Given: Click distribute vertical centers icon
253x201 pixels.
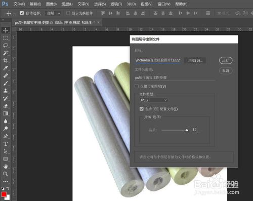Looking at the screenshot, I should [163, 13].
